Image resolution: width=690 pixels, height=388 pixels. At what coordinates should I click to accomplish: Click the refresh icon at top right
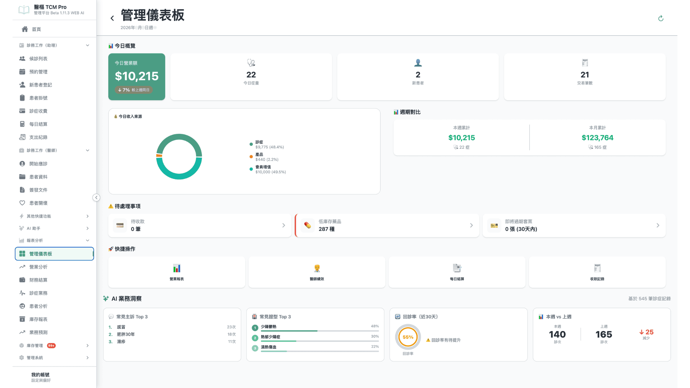[x=661, y=18]
